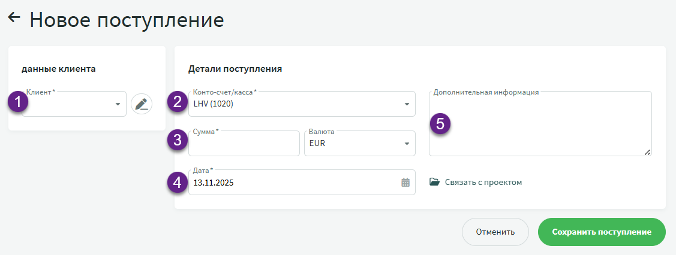676x255 pixels.
Task: Go back using the left arrow icon
Action: click(x=14, y=18)
